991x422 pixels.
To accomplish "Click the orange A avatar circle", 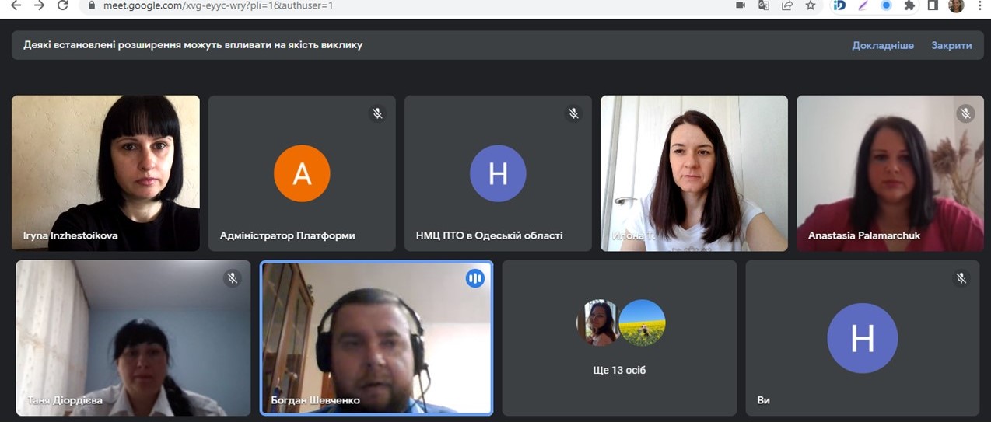I will click(x=302, y=173).
